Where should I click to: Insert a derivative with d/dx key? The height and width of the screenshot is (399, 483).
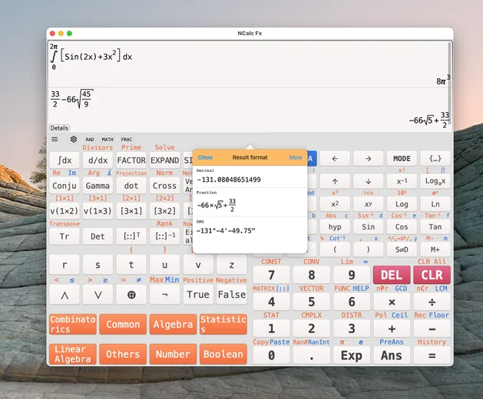[98, 160]
